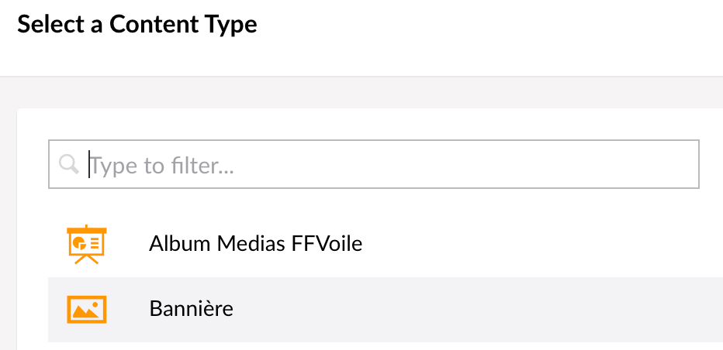This screenshot has height=350, width=723.
Task: Click the magnifying glass search icon
Action: click(x=69, y=164)
